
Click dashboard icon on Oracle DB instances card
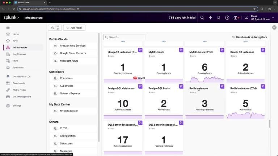tap(263, 50)
